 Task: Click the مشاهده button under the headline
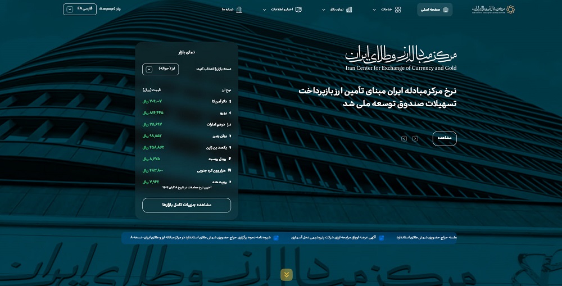(445, 138)
